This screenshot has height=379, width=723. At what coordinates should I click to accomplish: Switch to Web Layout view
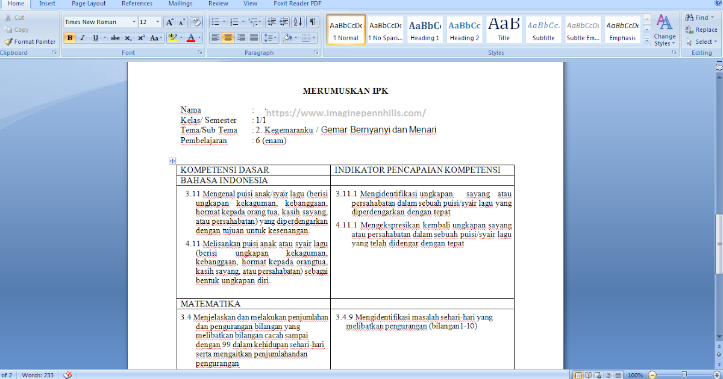point(598,375)
